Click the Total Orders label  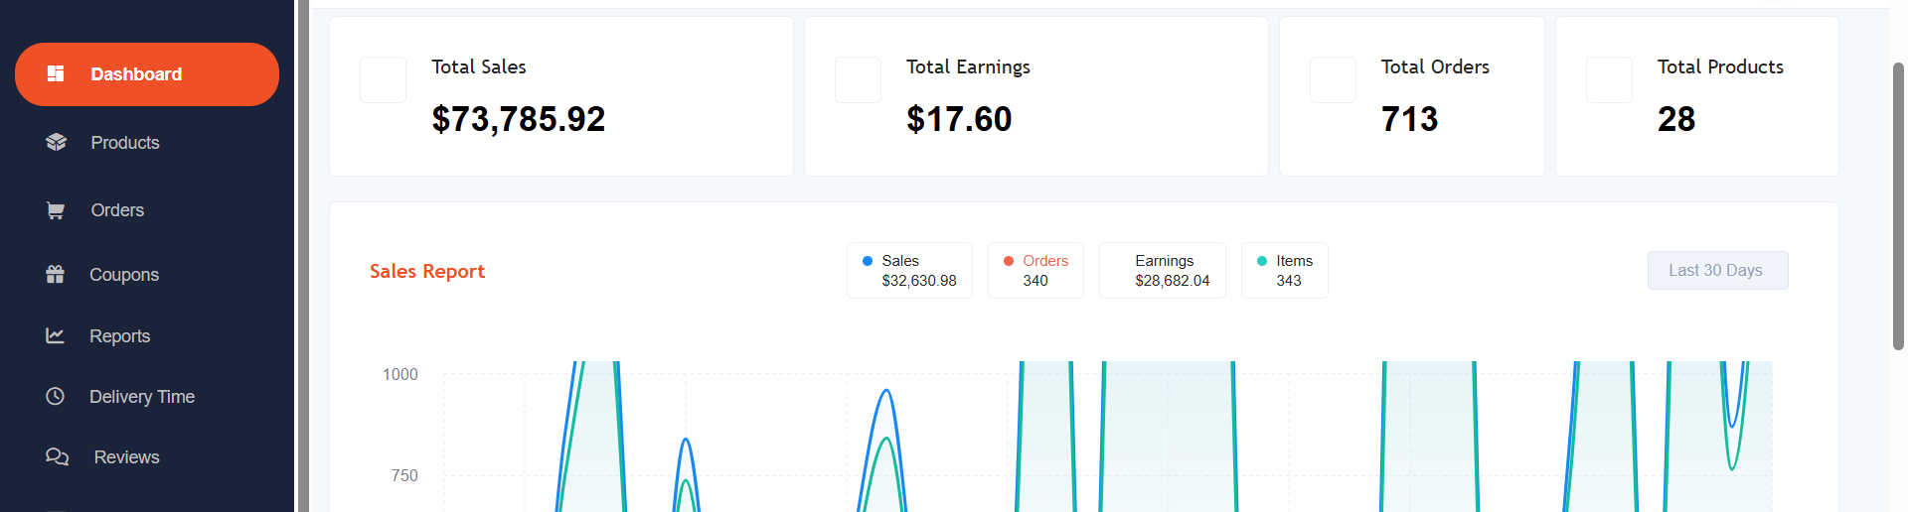pyautogui.click(x=1435, y=66)
